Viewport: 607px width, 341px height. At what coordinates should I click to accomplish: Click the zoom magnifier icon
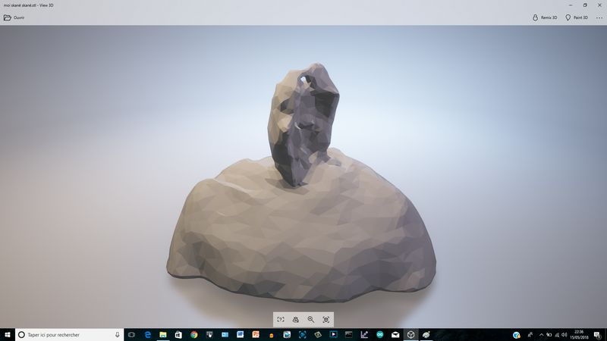(x=311, y=320)
